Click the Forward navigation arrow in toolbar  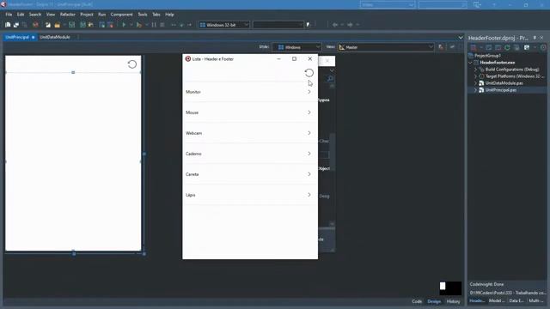click(x=350, y=25)
